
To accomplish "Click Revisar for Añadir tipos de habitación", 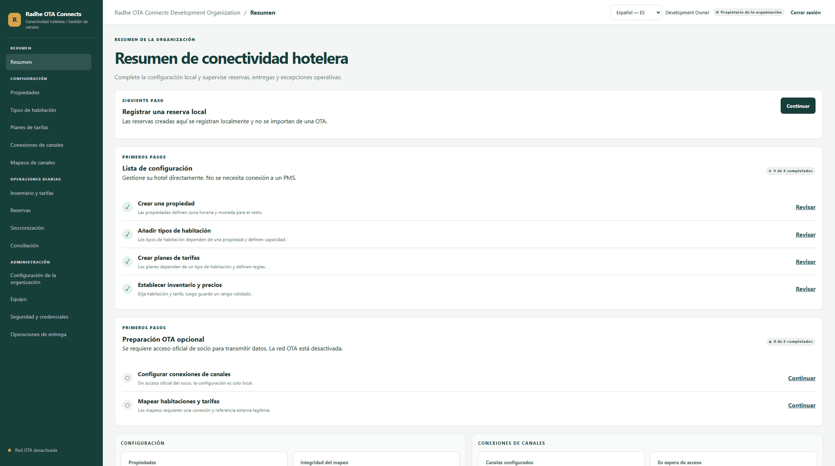I will click(805, 235).
